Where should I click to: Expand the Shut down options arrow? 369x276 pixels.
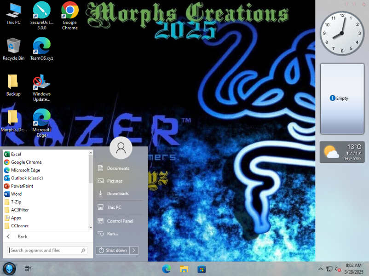click(134, 250)
